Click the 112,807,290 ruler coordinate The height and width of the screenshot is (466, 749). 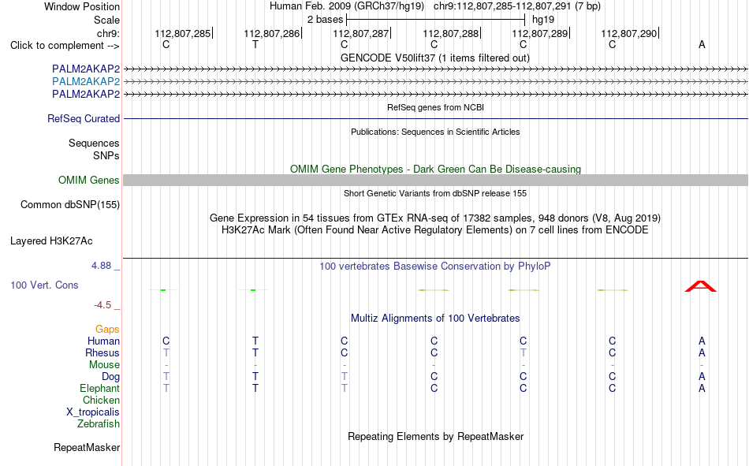tap(628, 33)
